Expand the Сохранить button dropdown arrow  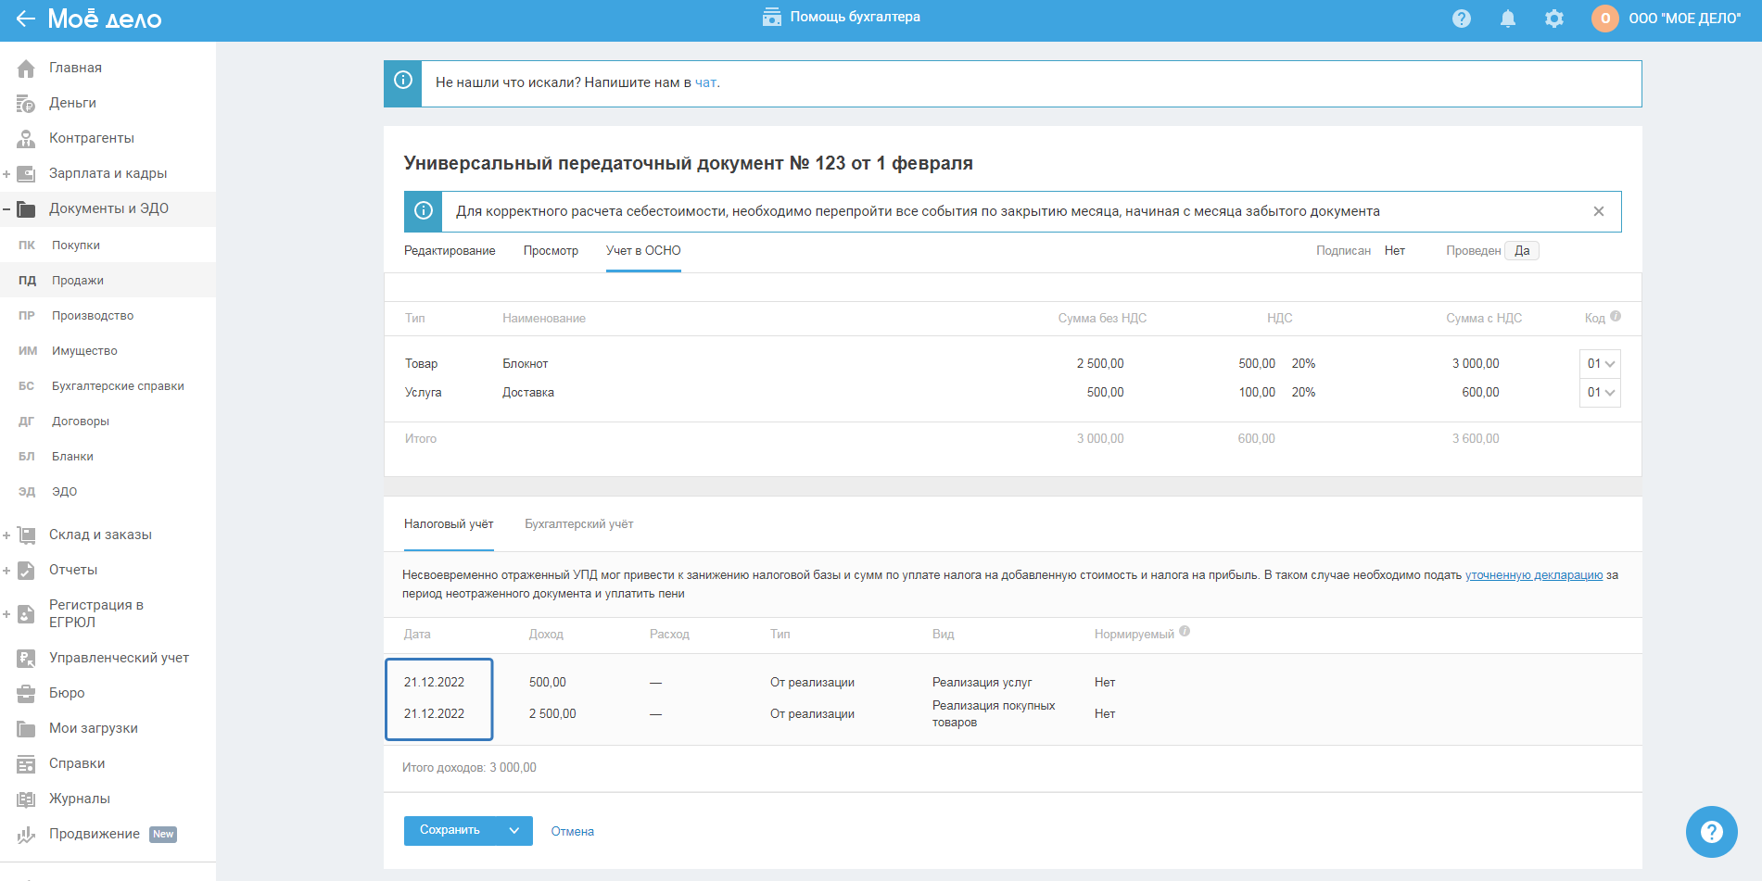tap(514, 831)
